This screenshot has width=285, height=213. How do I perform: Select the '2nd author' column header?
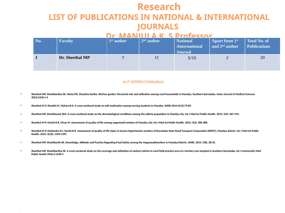[x=157, y=46]
